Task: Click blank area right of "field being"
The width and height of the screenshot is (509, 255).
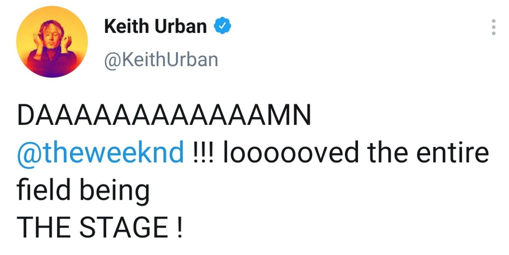Action: 295,190
